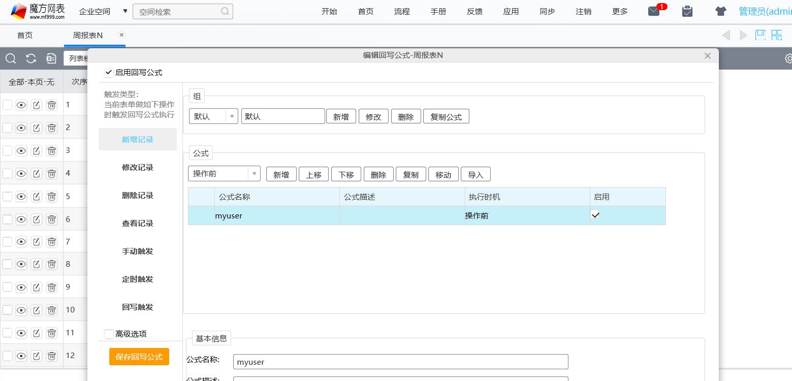
Task: Click 移动 button in formula section
Action: tap(443, 174)
